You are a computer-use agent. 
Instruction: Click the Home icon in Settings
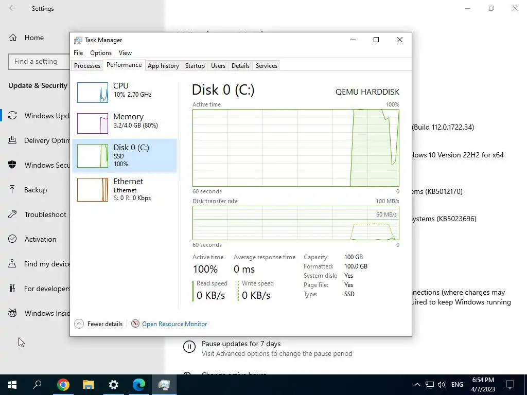click(13, 37)
